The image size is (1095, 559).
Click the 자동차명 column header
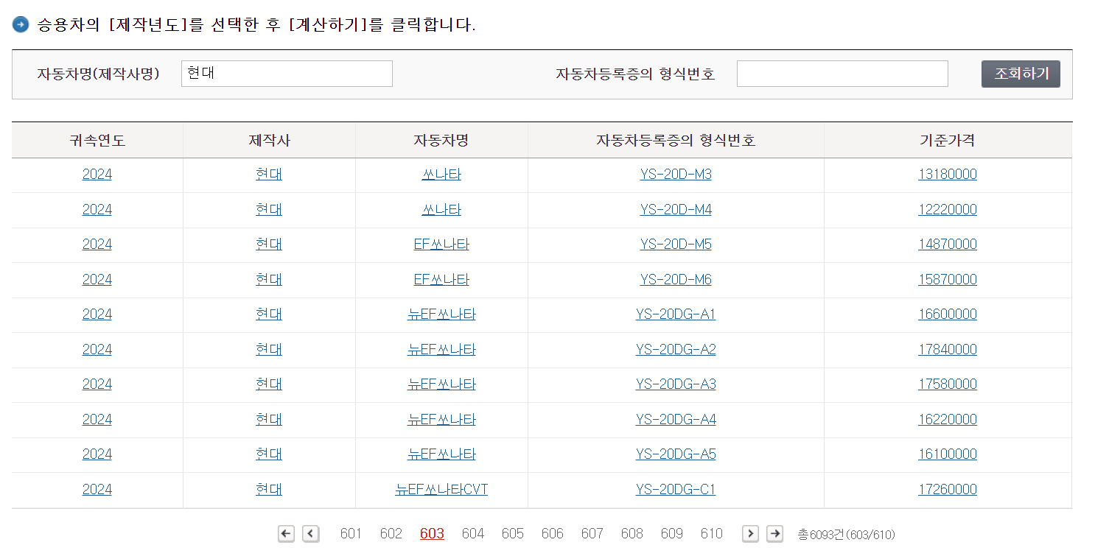pyautogui.click(x=441, y=141)
